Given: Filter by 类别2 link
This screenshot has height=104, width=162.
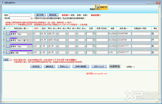Looking at the screenshot, I should coord(79,15).
